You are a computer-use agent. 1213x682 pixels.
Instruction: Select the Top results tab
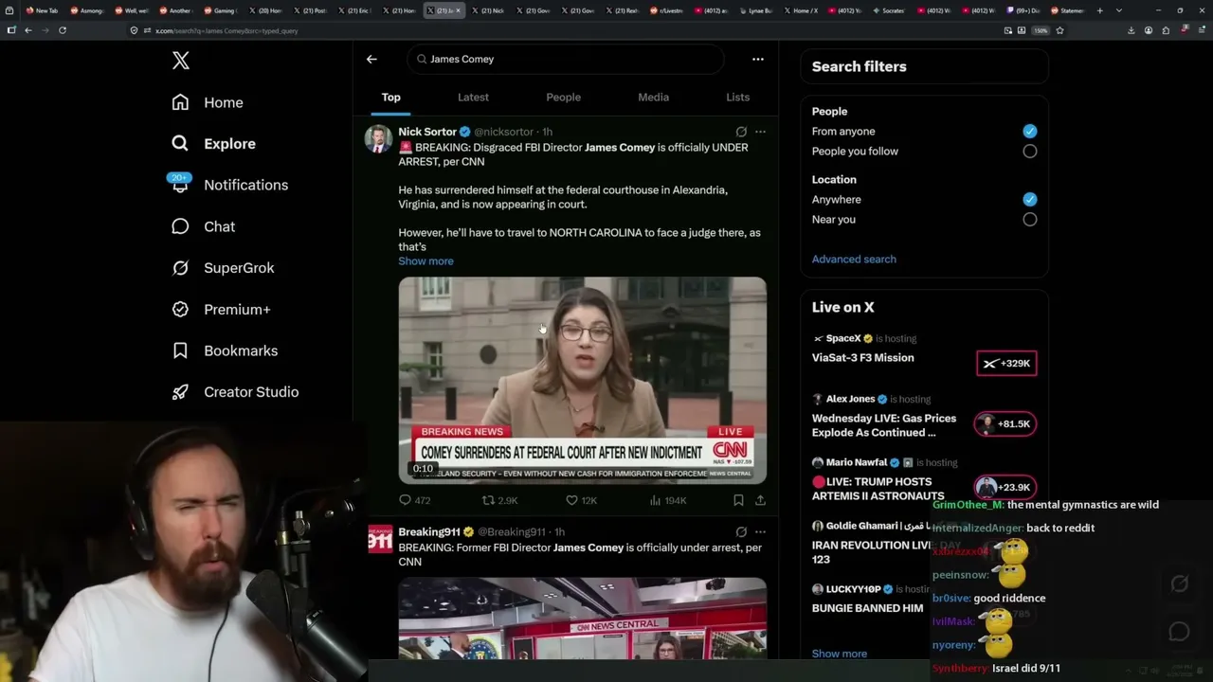click(391, 98)
